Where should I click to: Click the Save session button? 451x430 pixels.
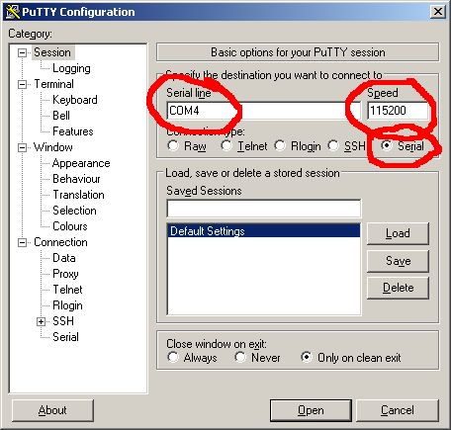point(398,261)
